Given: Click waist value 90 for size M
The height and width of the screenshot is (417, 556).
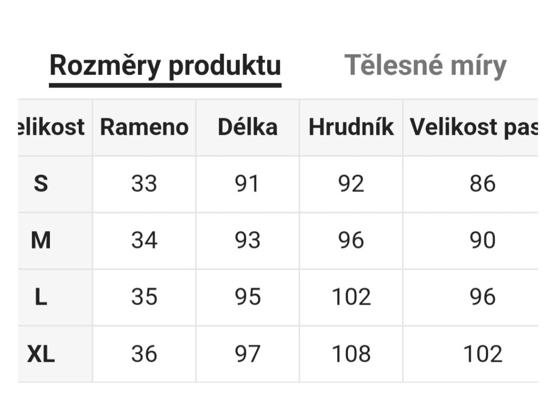Looking at the screenshot, I should 483,241.
